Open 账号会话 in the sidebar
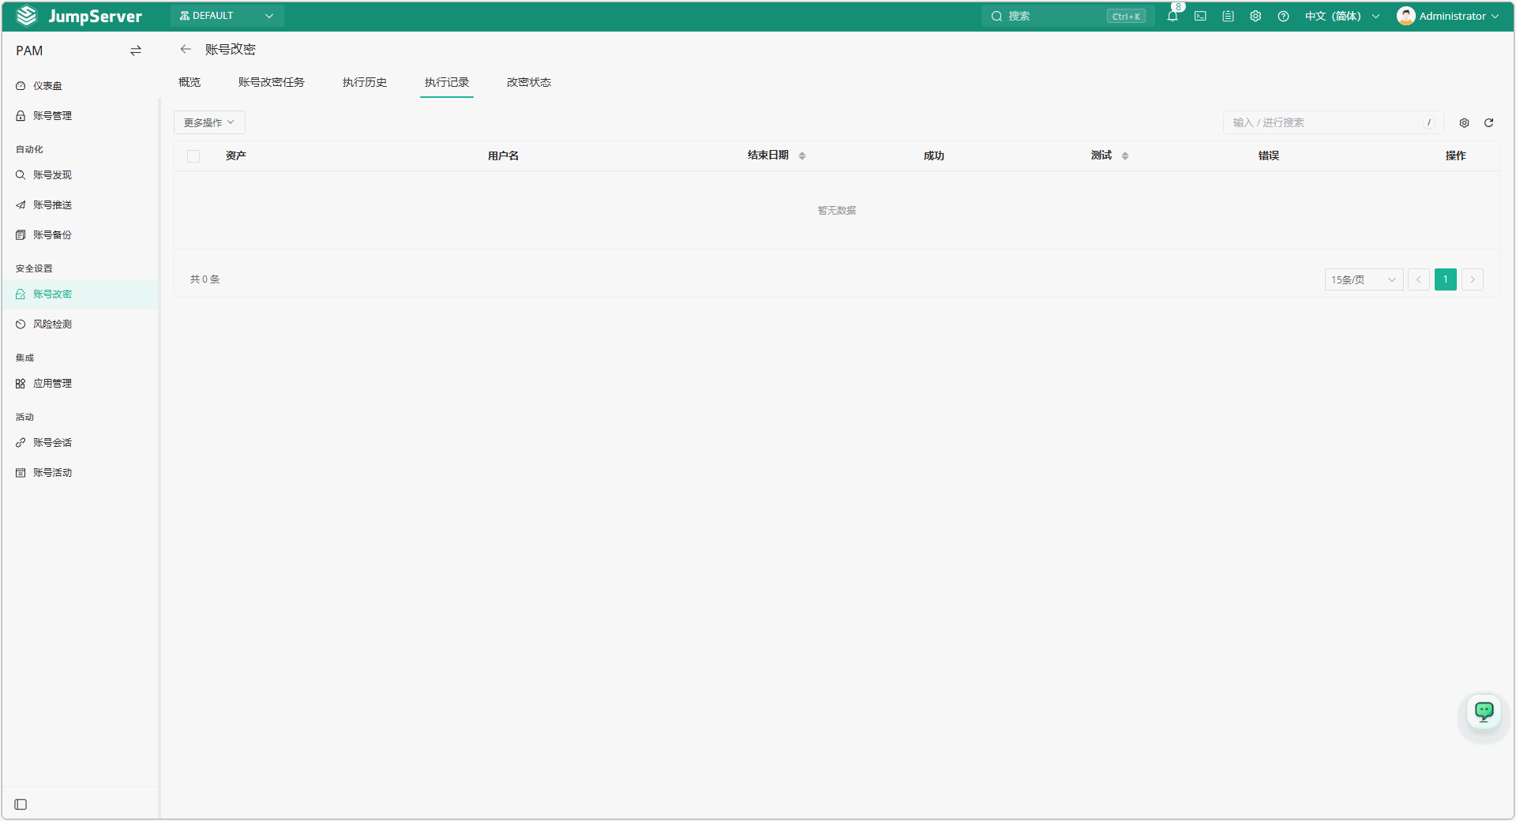Image resolution: width=1516 pixels, height=821 pixels. tap(80, 443)
